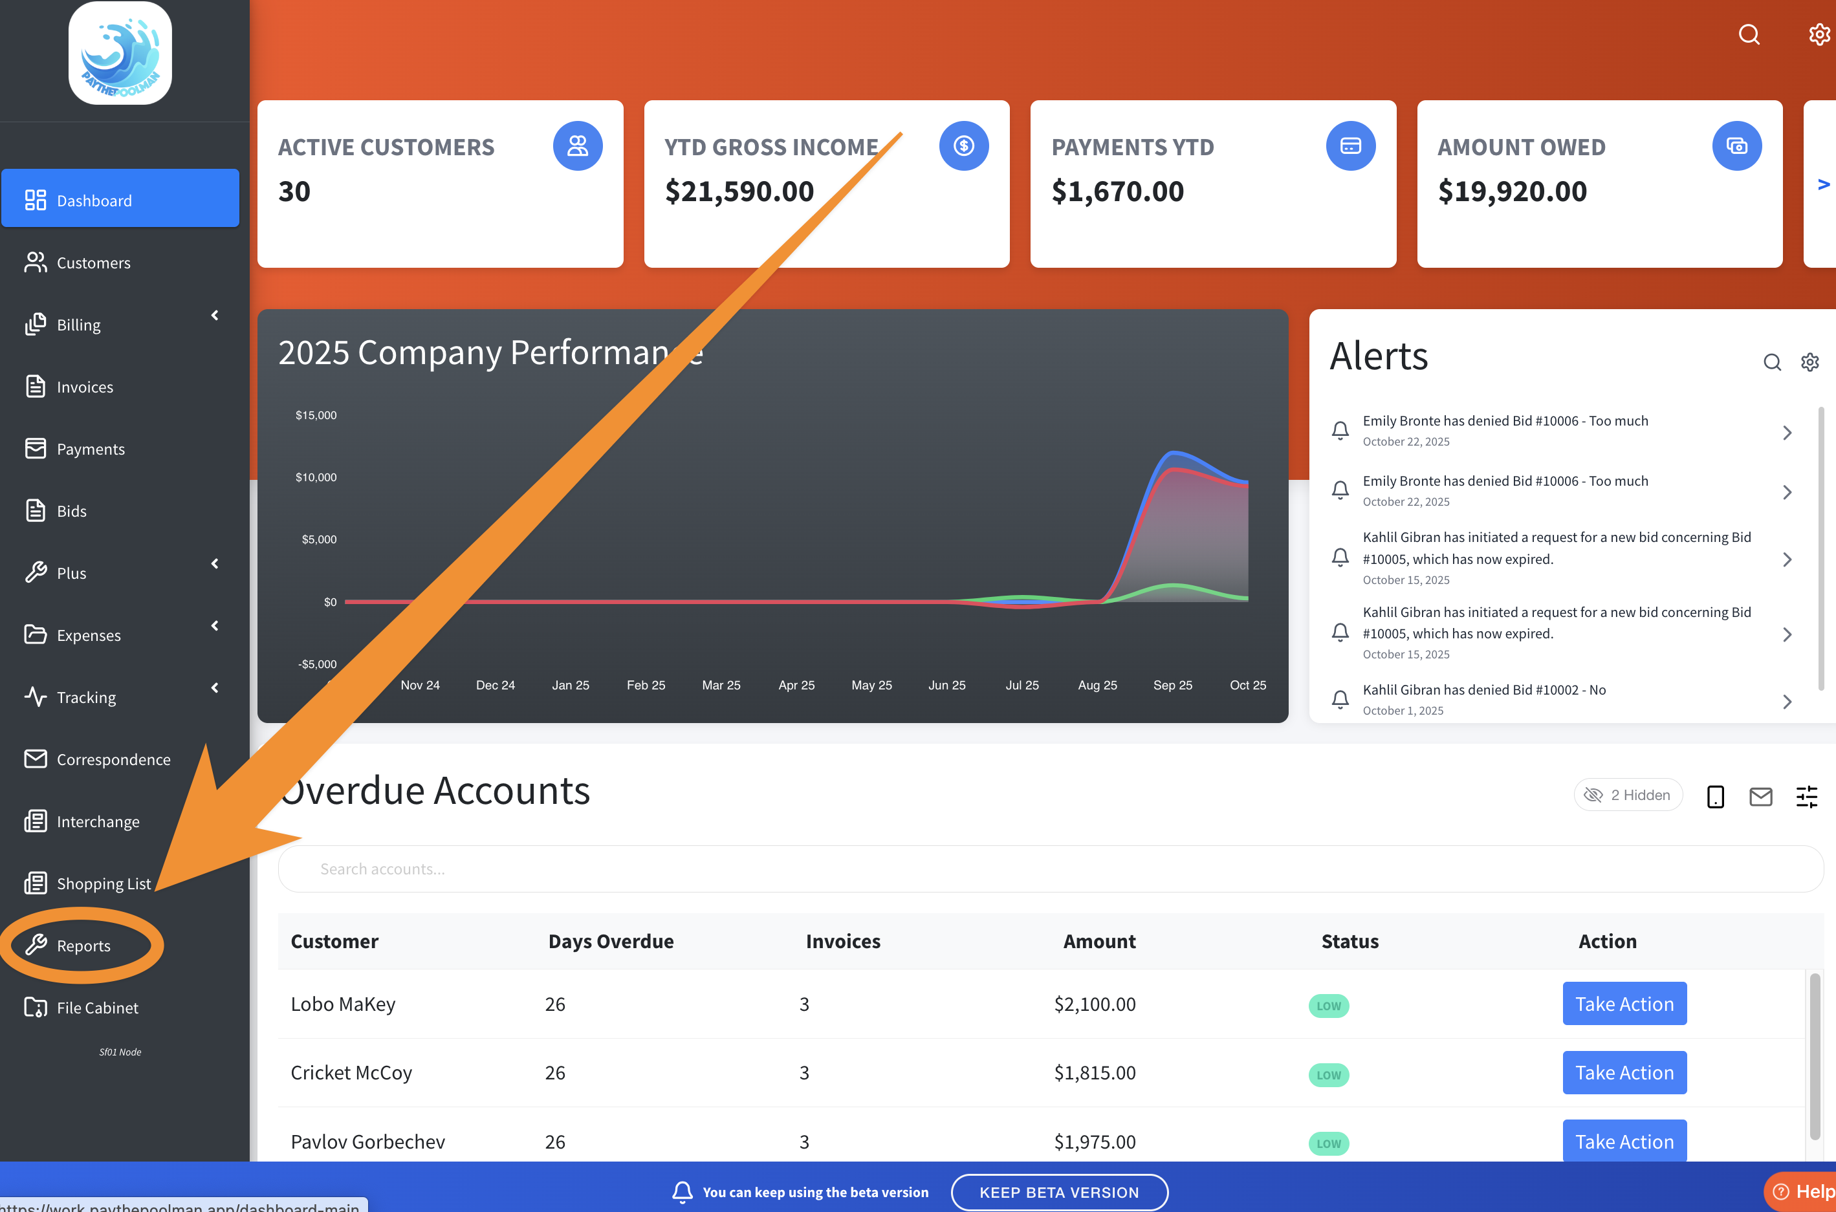The height and width of the screenshot is (1212, 1836).
Task: Click the envelope icon in Overdue Accounts
Action: (1760, 796)
